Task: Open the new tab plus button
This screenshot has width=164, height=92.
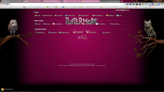Action: [122, 1]
